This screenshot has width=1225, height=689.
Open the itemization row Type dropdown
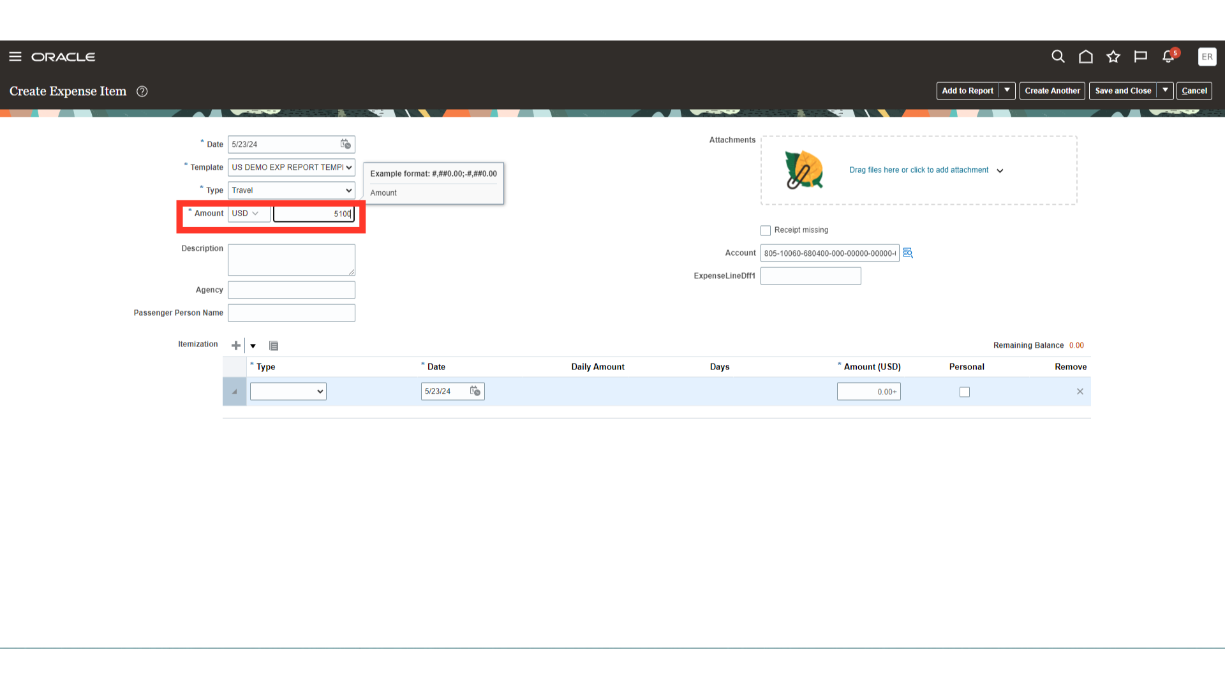click(288, 391)
